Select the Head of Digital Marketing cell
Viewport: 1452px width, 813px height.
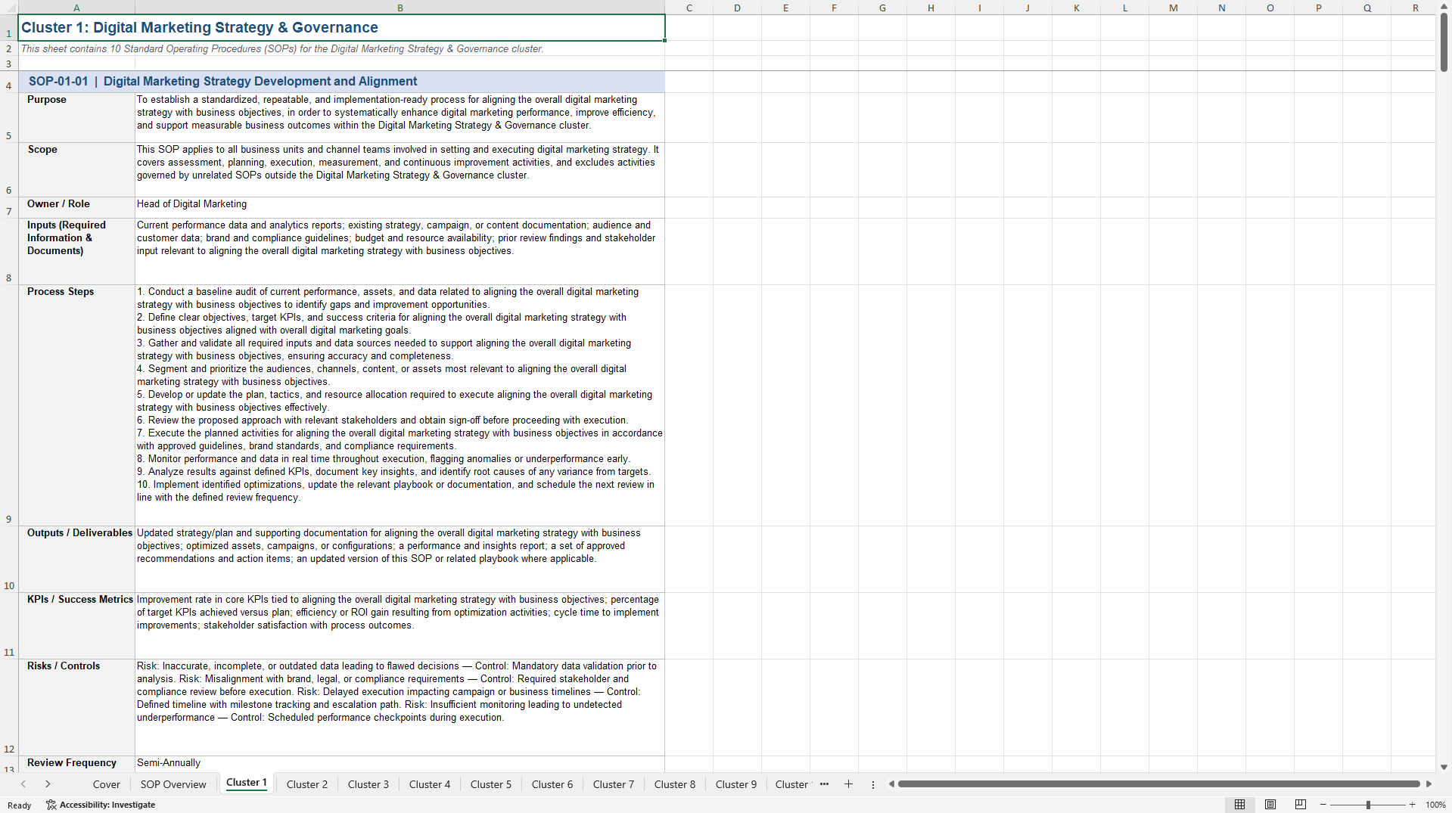tap(400, 208)
